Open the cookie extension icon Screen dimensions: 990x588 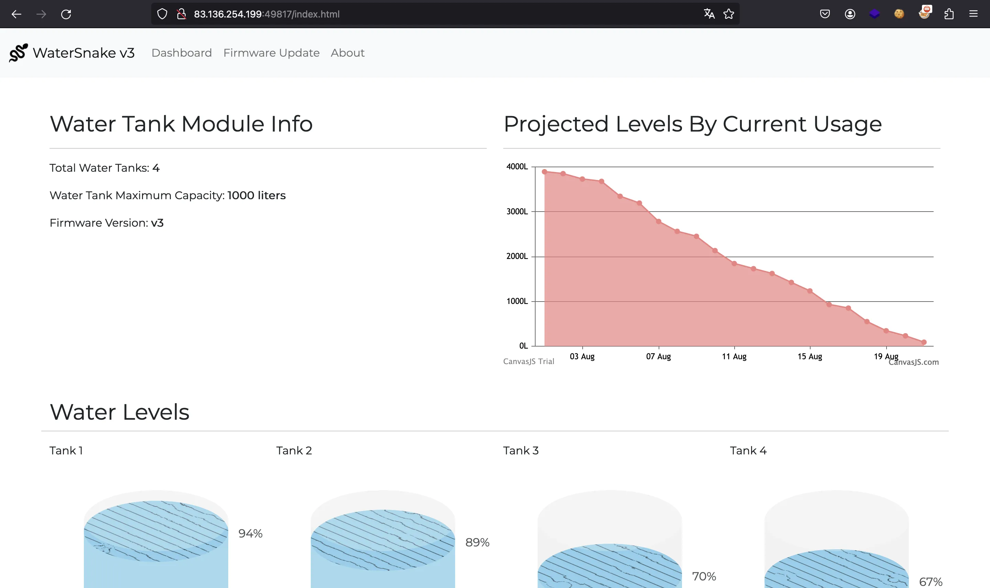click(899, 14)
